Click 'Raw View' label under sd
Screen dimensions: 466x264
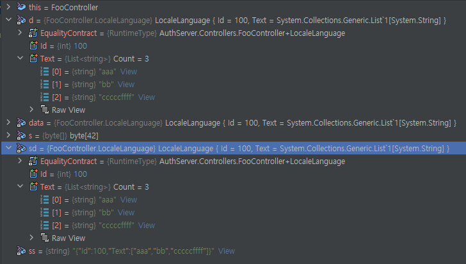pyautogui.click(x=68, y=238)
